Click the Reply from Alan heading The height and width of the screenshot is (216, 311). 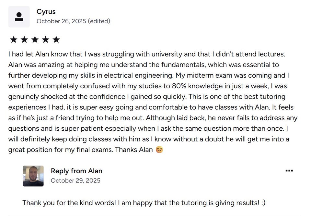tap(76, 171)
